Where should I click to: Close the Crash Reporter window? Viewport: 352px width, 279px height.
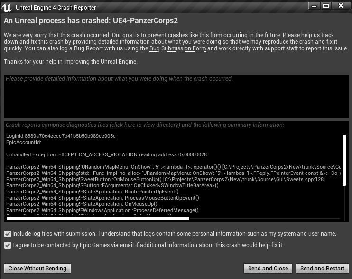click(341, 6)
